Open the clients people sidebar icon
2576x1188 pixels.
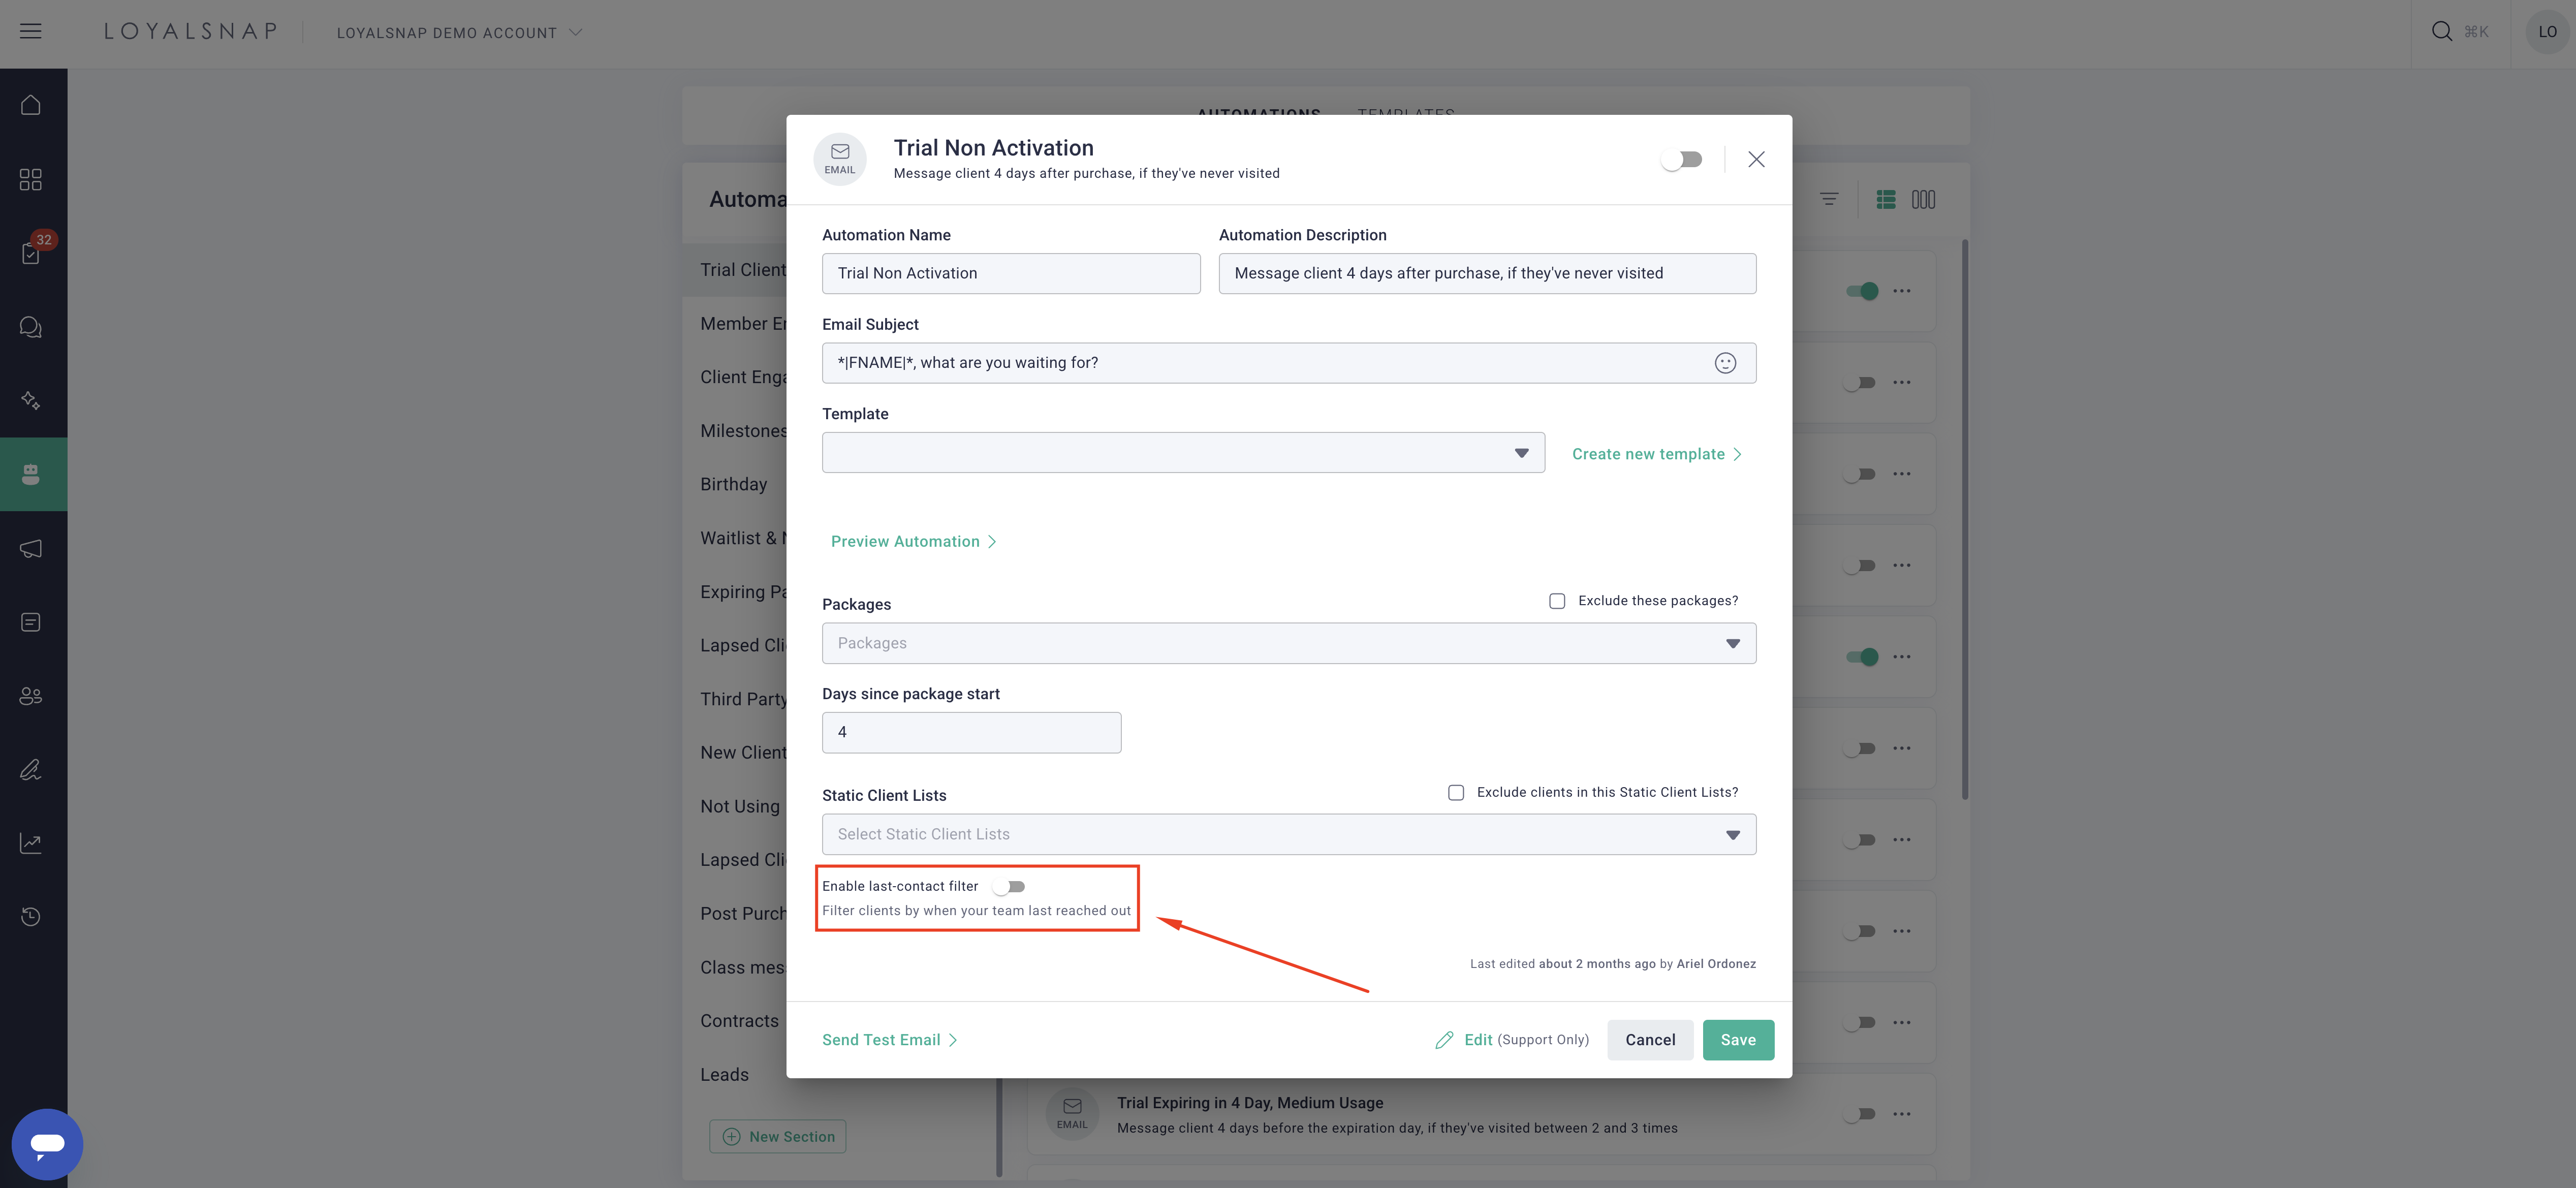[x=31, y=696]
